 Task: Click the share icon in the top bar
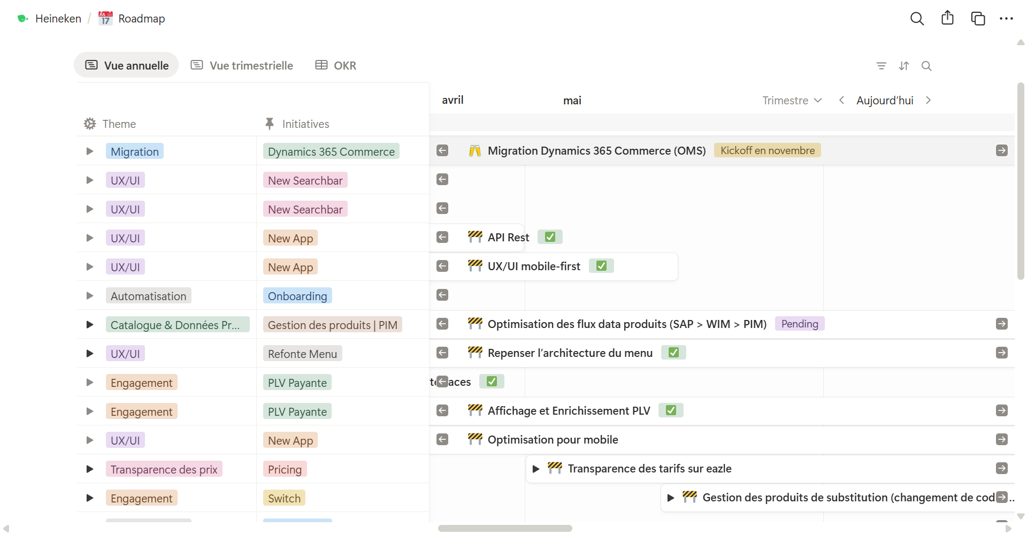point(947,18)
